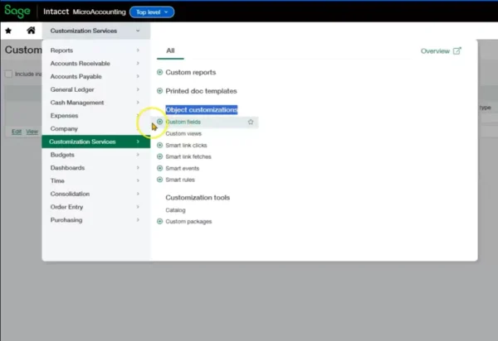Open the Overview external link icon
The height and width of the screenshot is (341, 498).
click(x=457, y=50)
